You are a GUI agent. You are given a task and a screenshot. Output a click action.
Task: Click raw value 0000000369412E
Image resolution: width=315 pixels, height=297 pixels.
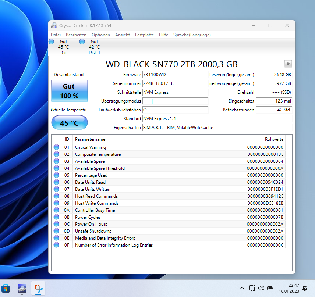coord(265,196)
